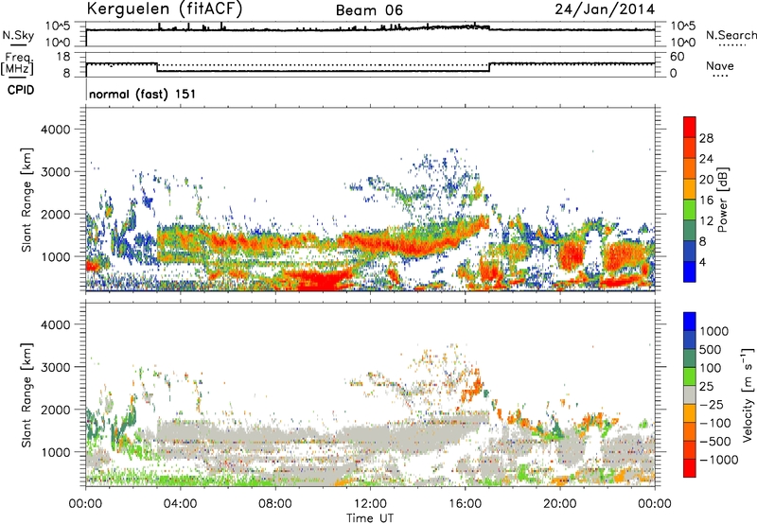Click the '4000' label on the power panel
The image size is (757, 524).
[x=56, y=130]
